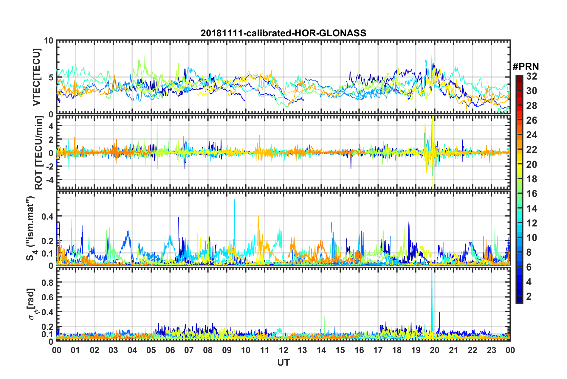The width and height of the screenshot is (567, 379).
Task: Click the VTEC[TECU] axis label
Action: [37, 77]
